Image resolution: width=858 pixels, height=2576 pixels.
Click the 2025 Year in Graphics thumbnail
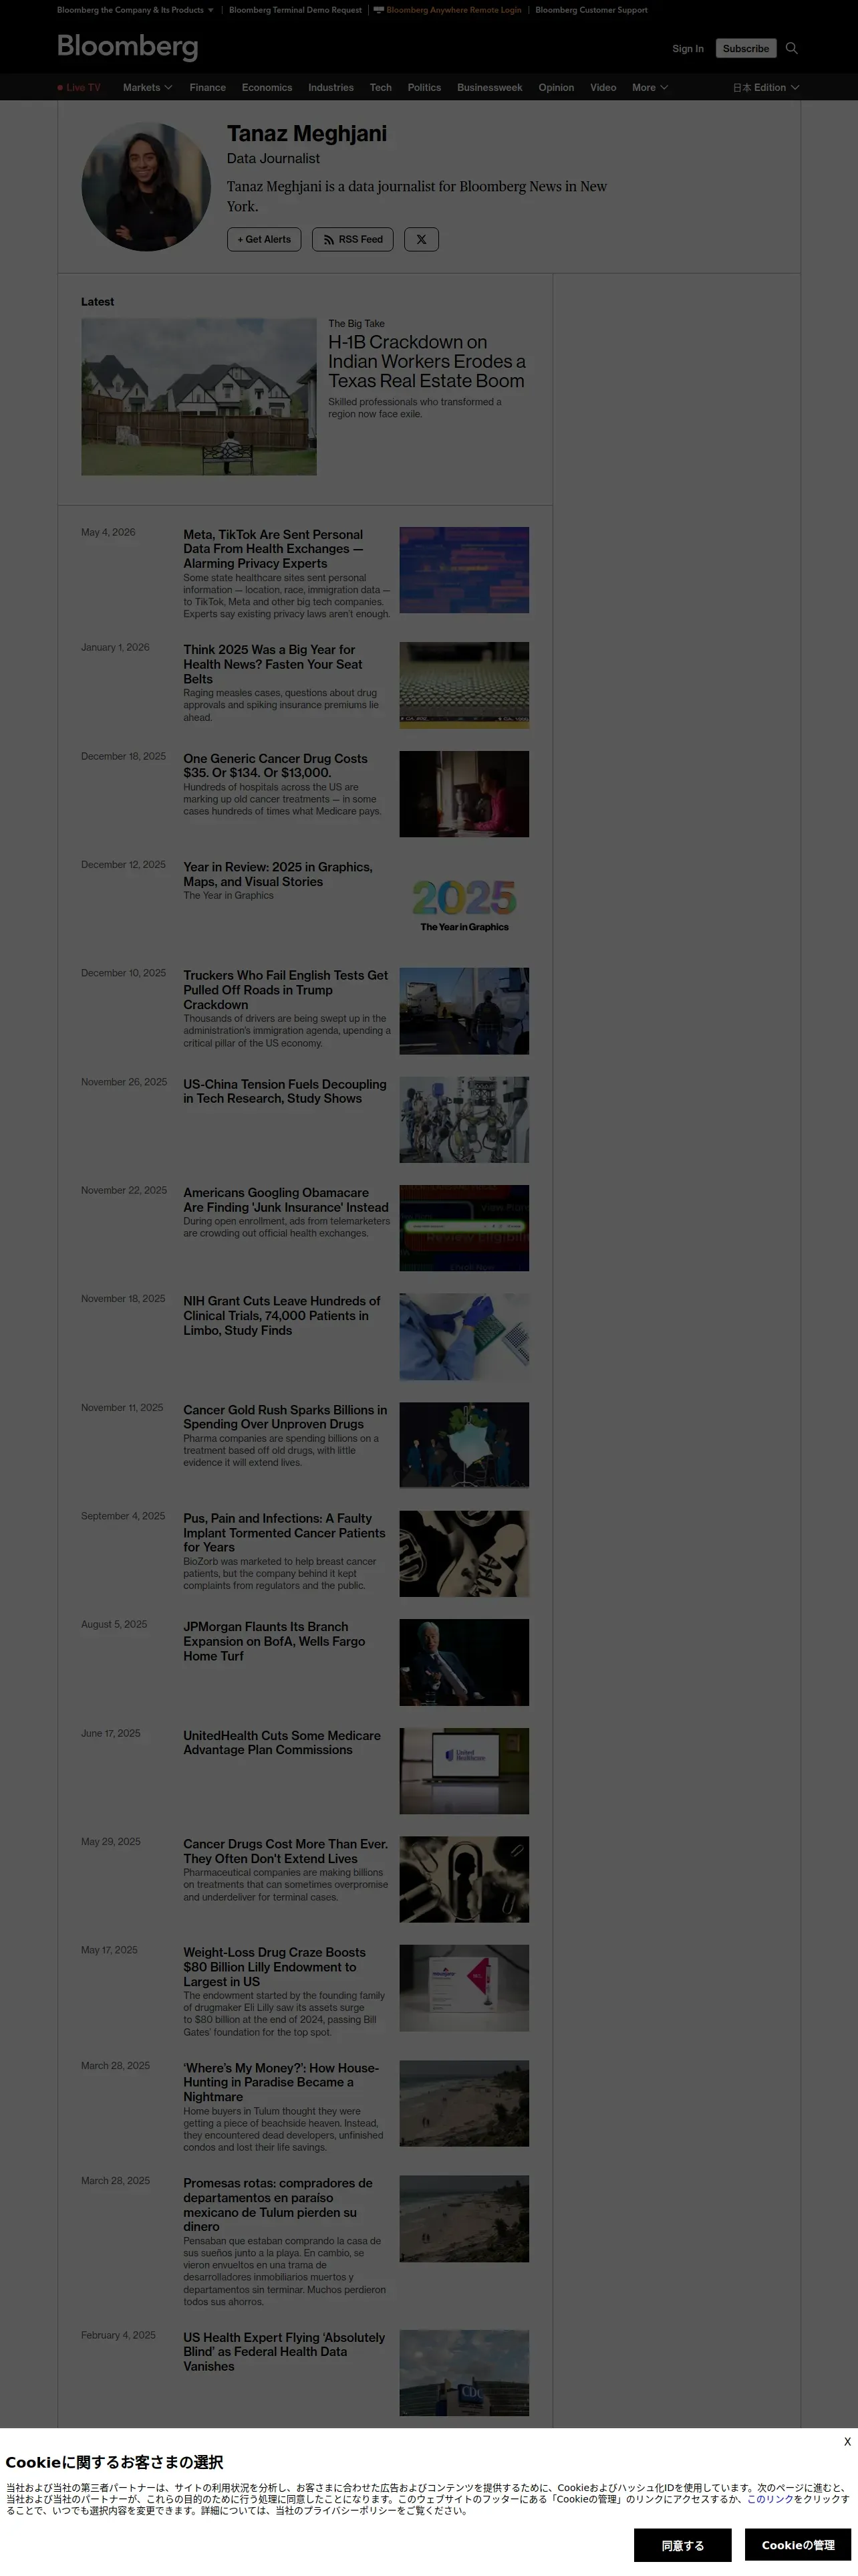pos(464,902)
